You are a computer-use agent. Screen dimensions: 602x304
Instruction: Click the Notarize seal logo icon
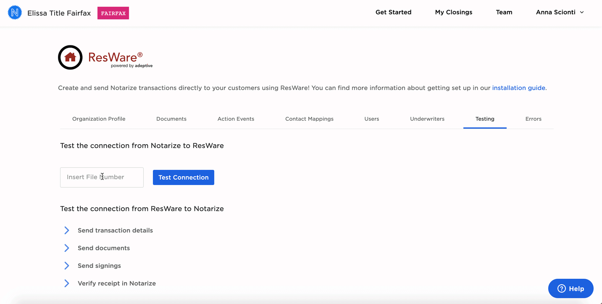pyautogui.click(x=15, y=13)
